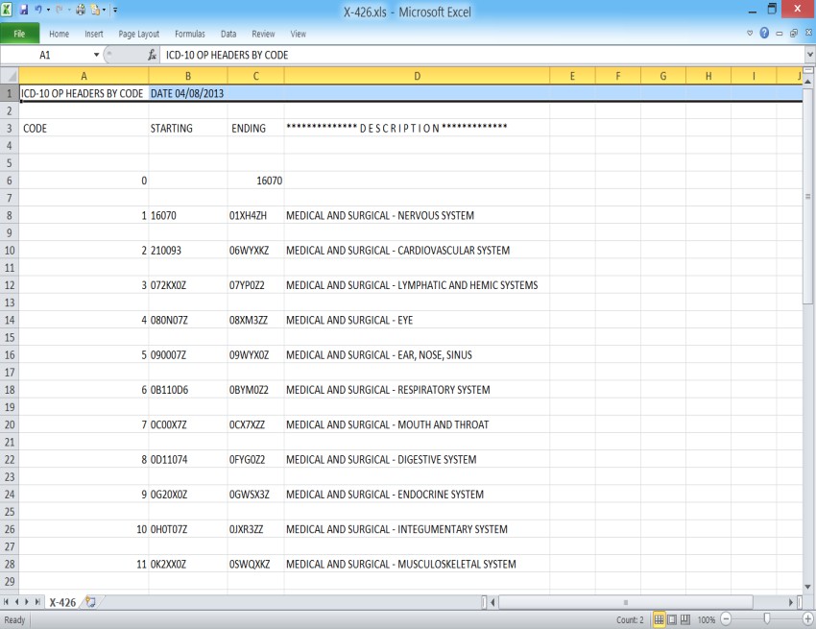
Task: Select the starting code cell 072KX0Z
Action: [x=188, y=285]
